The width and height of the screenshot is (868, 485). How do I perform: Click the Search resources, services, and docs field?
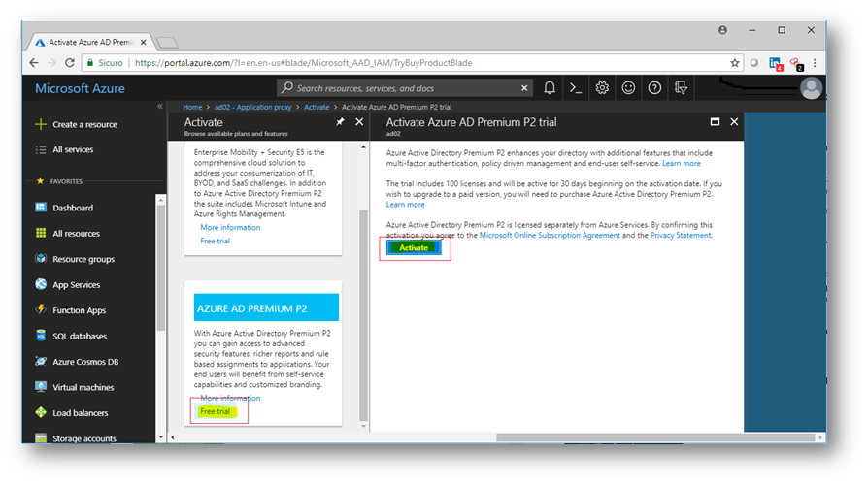(404, 88)
